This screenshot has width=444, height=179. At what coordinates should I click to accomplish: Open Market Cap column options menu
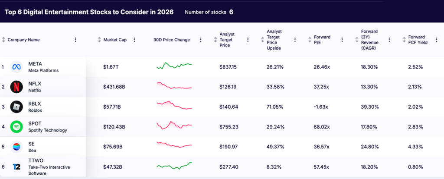(134, 40)
